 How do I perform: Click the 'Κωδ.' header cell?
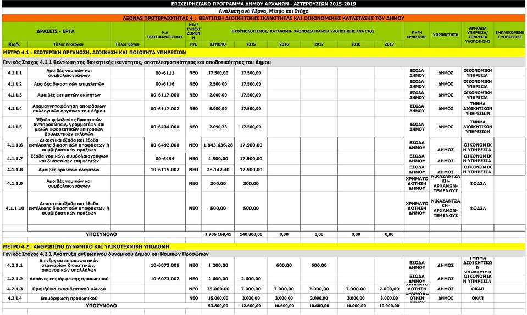pos(14,44)
